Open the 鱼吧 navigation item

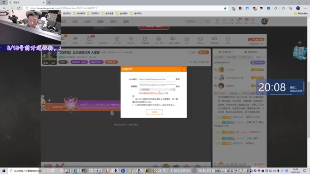point(126,22)
